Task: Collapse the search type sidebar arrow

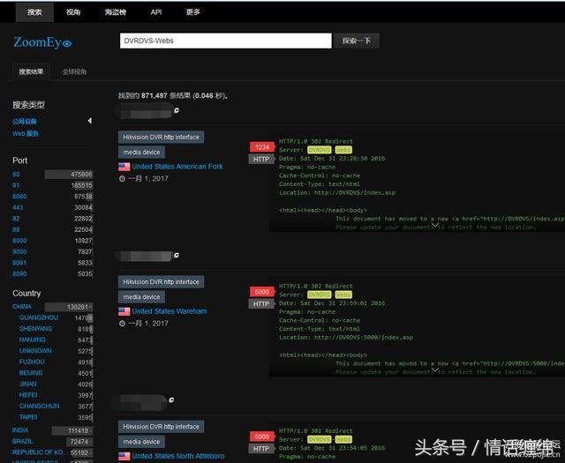Action: (x=90, y=121)
